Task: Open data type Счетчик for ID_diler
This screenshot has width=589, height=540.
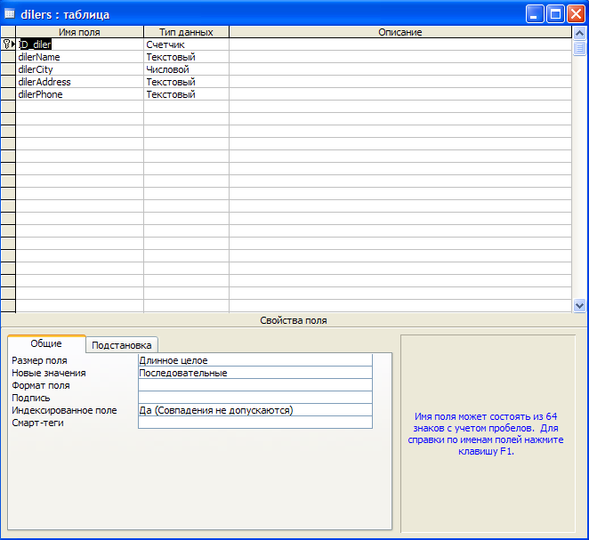Action: click(x=186, y=44)
